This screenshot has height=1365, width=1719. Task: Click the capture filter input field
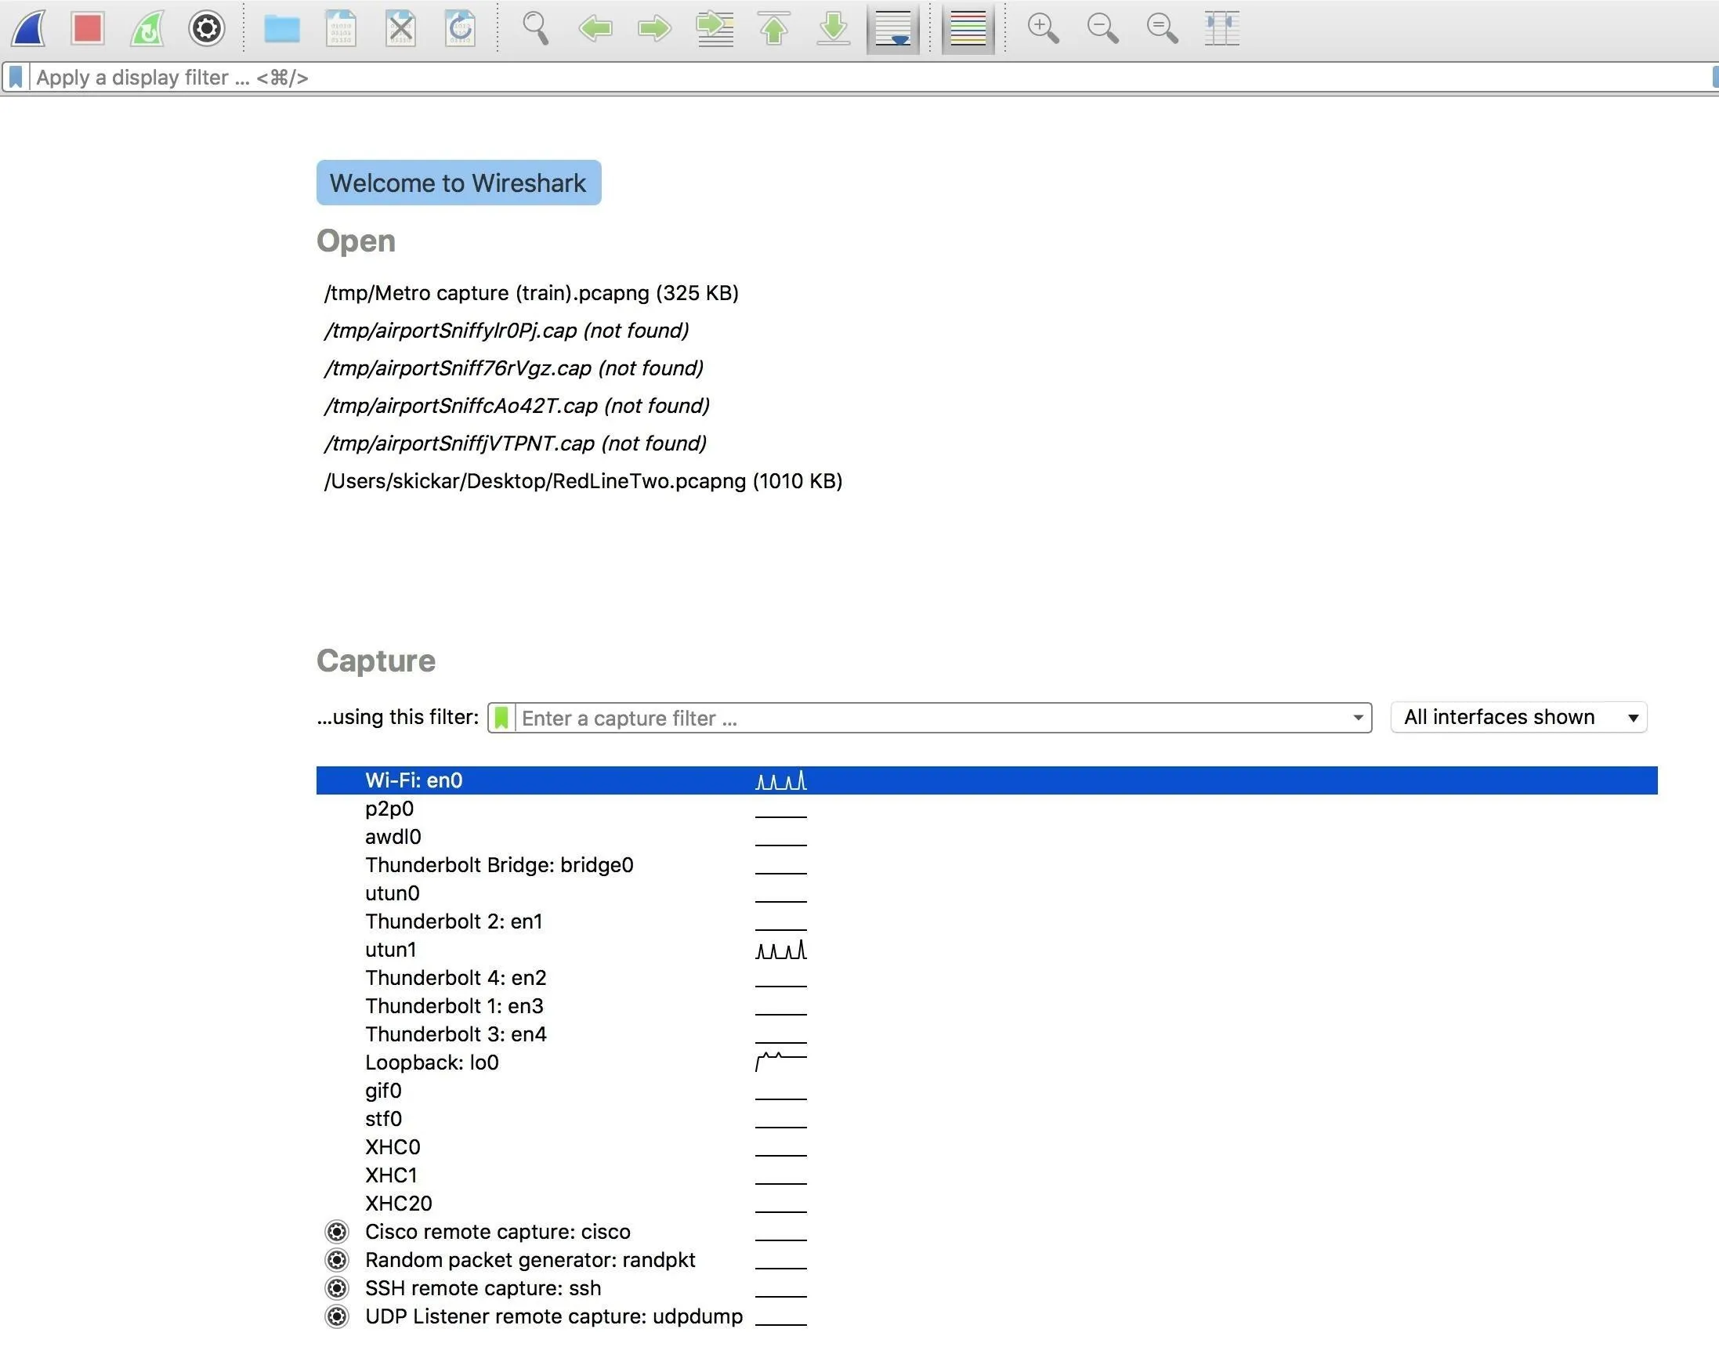click(932, 718)
